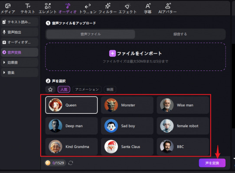Select the 映画 voice category

[110, 90]
